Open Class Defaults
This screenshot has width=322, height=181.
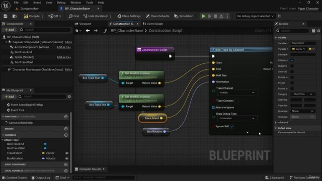click(157, 16)
